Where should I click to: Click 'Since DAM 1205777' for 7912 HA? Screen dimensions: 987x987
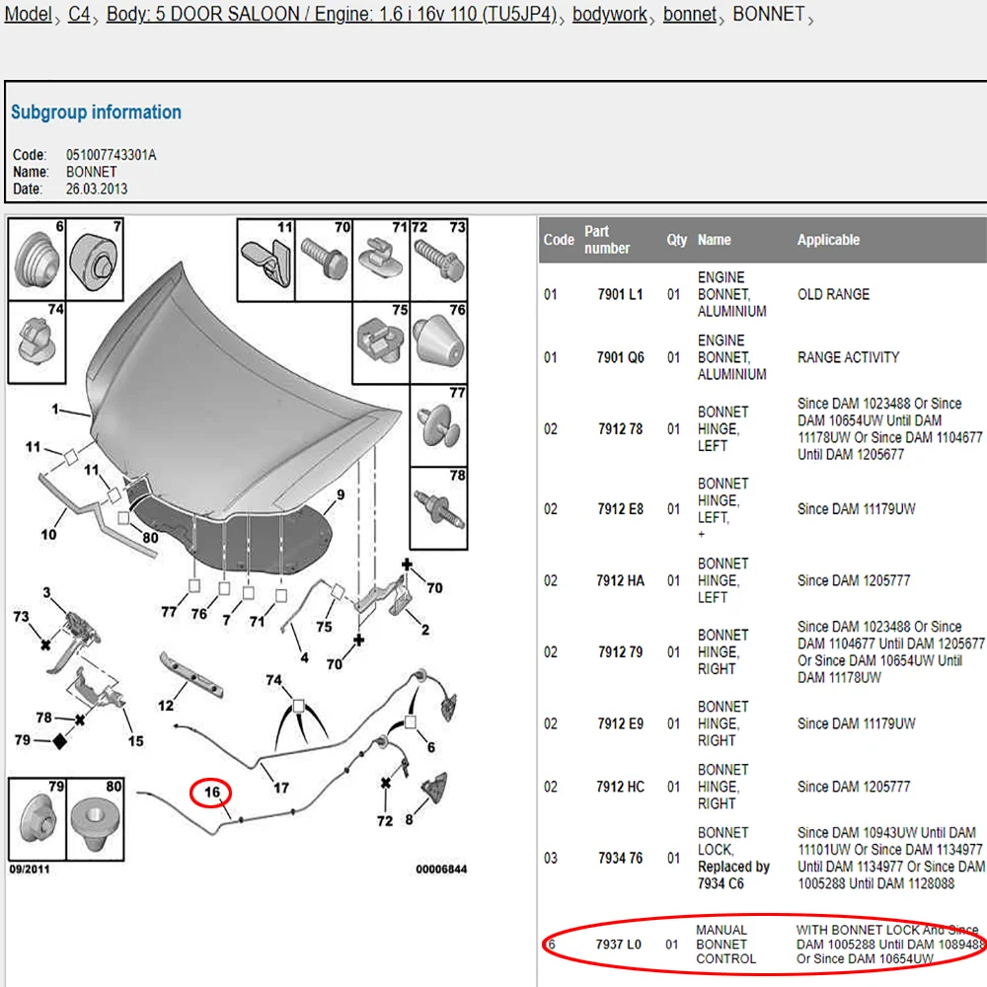point(854,581)
